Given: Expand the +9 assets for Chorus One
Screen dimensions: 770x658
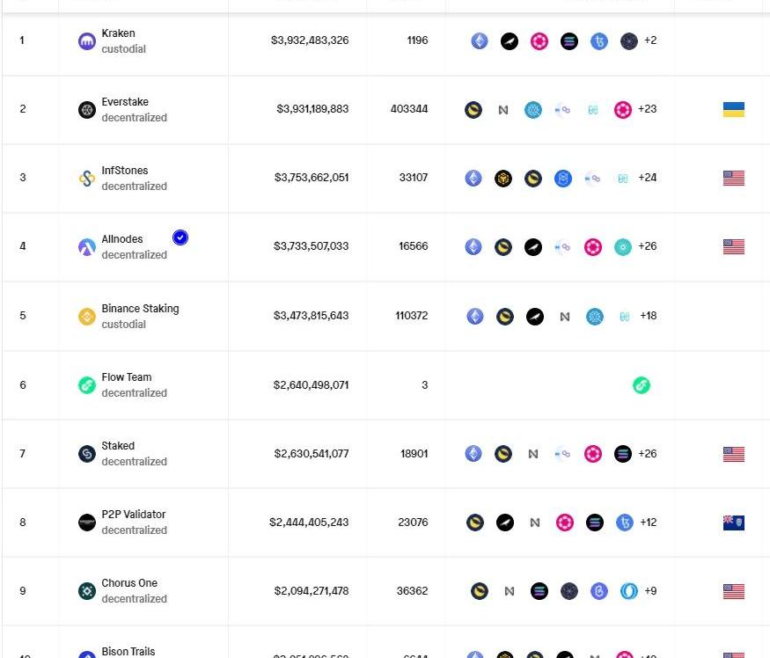Looking at the screenshot, I should (650, 590).
